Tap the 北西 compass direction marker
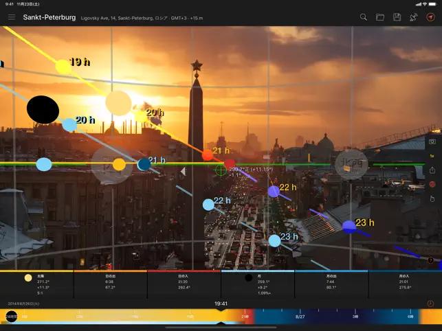Screen dimensions: 442x331 click(351, 164)
